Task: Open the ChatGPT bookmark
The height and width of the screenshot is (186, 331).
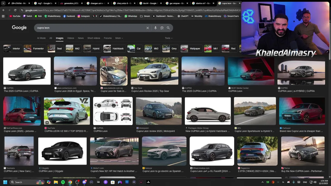Action: (x=183, y=16)
